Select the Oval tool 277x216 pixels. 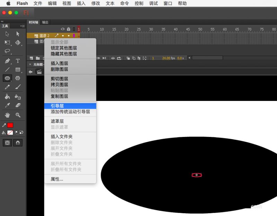(x=7, y=78)
